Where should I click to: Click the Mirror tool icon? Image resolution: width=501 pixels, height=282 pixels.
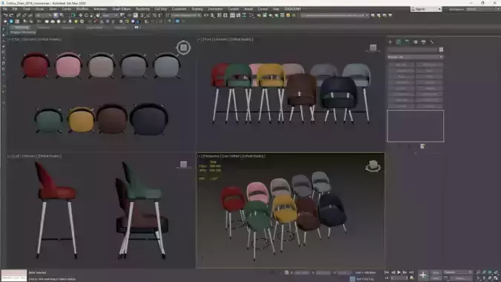tap(206, 15)
